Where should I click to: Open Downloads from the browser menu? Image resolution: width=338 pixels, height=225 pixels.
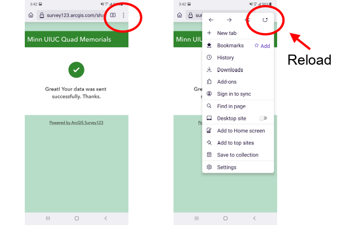[230, 70]
